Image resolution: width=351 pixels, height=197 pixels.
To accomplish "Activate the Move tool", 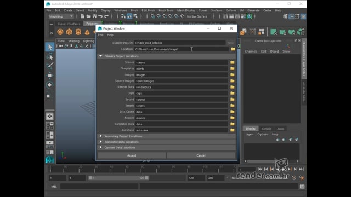I will coord(50,76).
